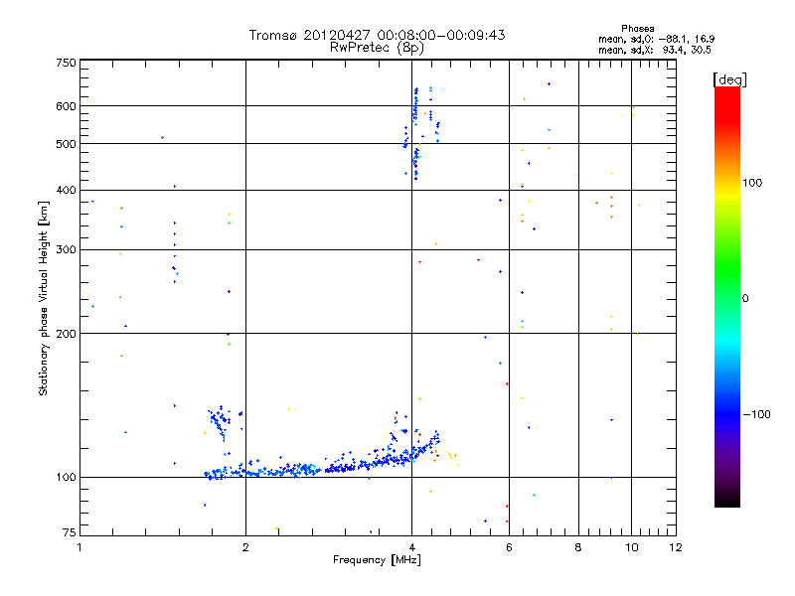This screenshot has height=596, width=795.
Task: Click the blue echo cluster near 4 MHz, 600 km
Action: (415, 106)
